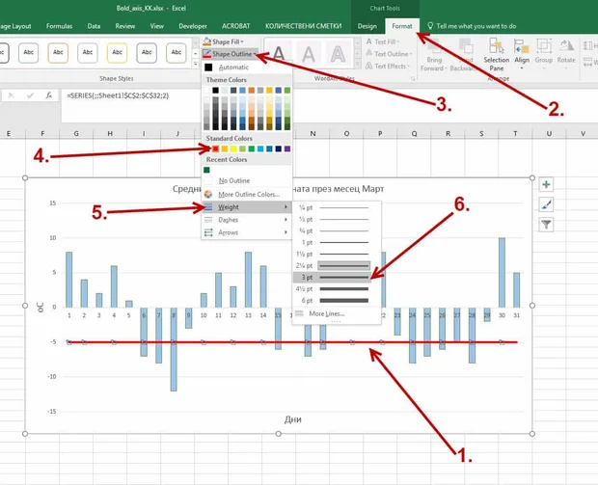Image resolution: width=598 pixels, height=485 pixels.
Task: Pick the red standard color swatch
Action: tap(215, 148)
